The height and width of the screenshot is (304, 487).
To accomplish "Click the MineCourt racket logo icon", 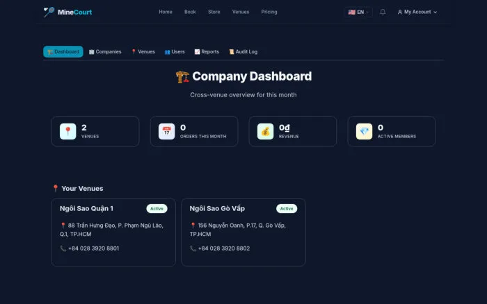I will tap(49, 12).
